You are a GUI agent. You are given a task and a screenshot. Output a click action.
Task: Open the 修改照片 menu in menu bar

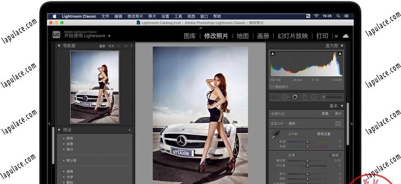pyautogui.click(x=135, y=16)
